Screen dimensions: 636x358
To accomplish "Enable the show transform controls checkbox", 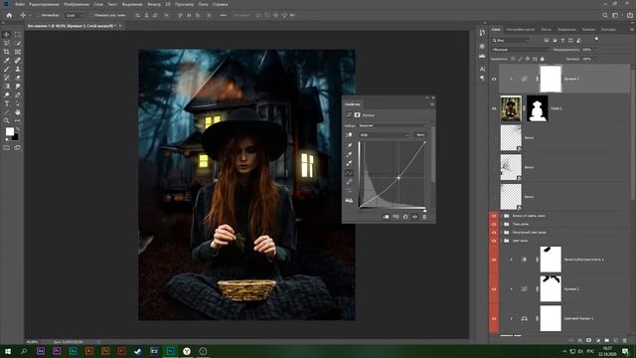I will tap(91, 16).
